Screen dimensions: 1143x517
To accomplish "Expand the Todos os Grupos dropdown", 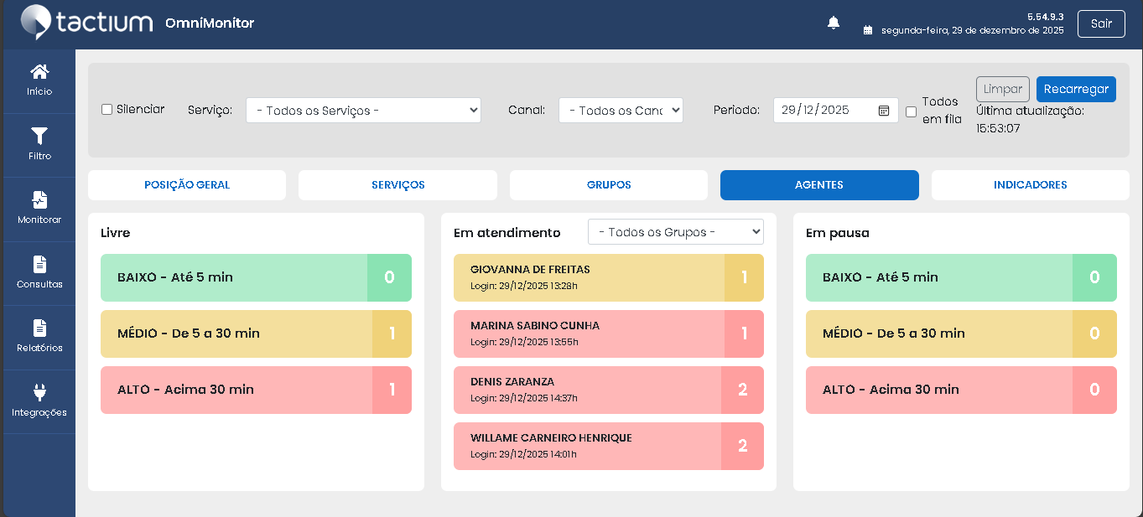I will pos(675,232).
